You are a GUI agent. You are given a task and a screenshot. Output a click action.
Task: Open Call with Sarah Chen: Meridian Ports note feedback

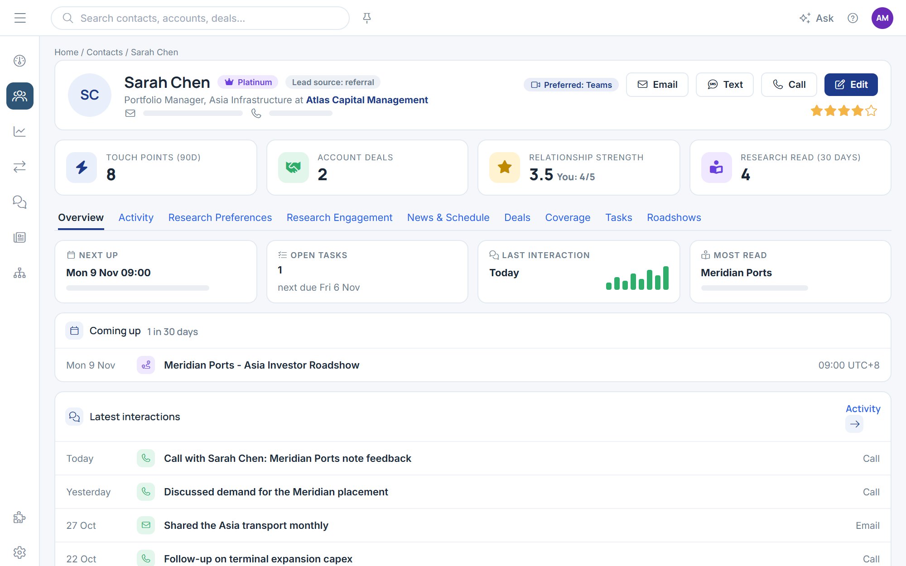(x=473, y=458)
